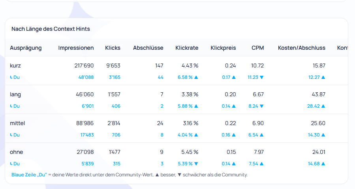Click the blue impressions value 48'088

(x=86, y=77)
